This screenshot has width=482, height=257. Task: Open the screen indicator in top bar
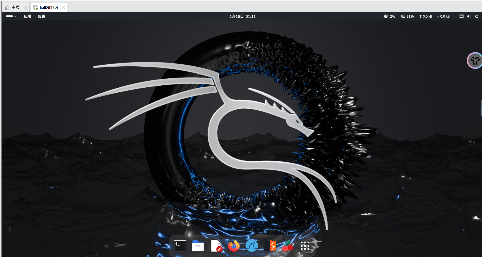click(462, 16)
